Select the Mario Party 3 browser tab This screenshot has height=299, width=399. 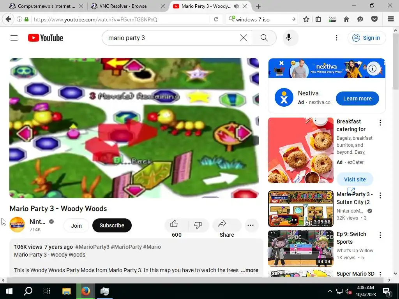206,6
